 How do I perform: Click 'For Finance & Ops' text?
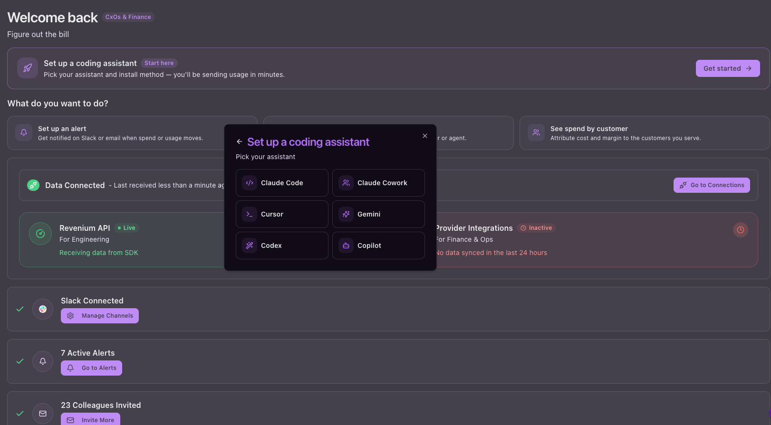464,239
